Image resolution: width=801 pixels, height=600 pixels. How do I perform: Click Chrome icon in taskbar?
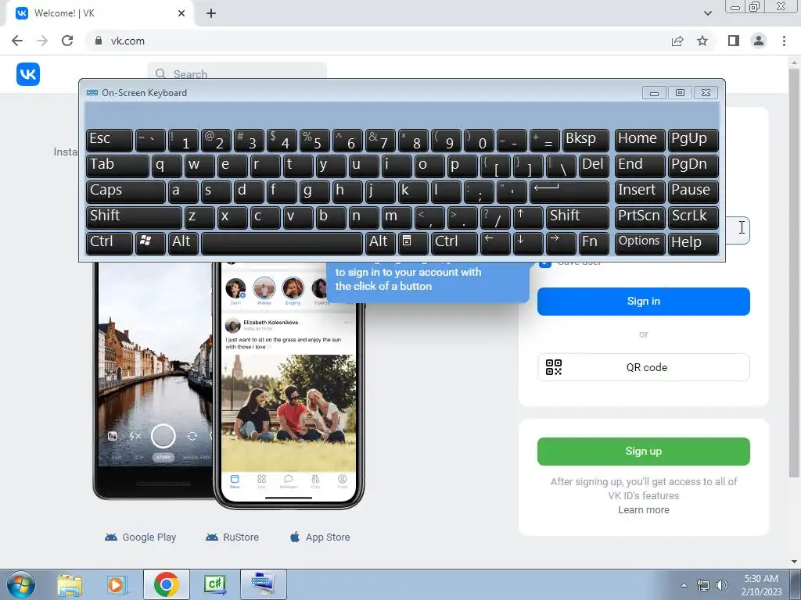pyautogui.click(x=166, y=584)
